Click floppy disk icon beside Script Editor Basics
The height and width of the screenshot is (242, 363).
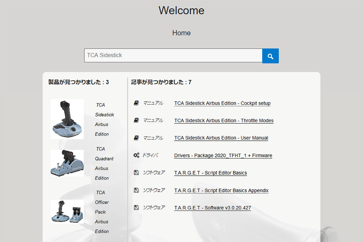(x=136, y=173)
